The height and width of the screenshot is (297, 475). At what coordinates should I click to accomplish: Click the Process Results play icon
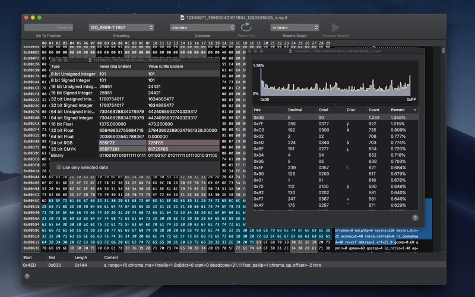pos(335,27)
